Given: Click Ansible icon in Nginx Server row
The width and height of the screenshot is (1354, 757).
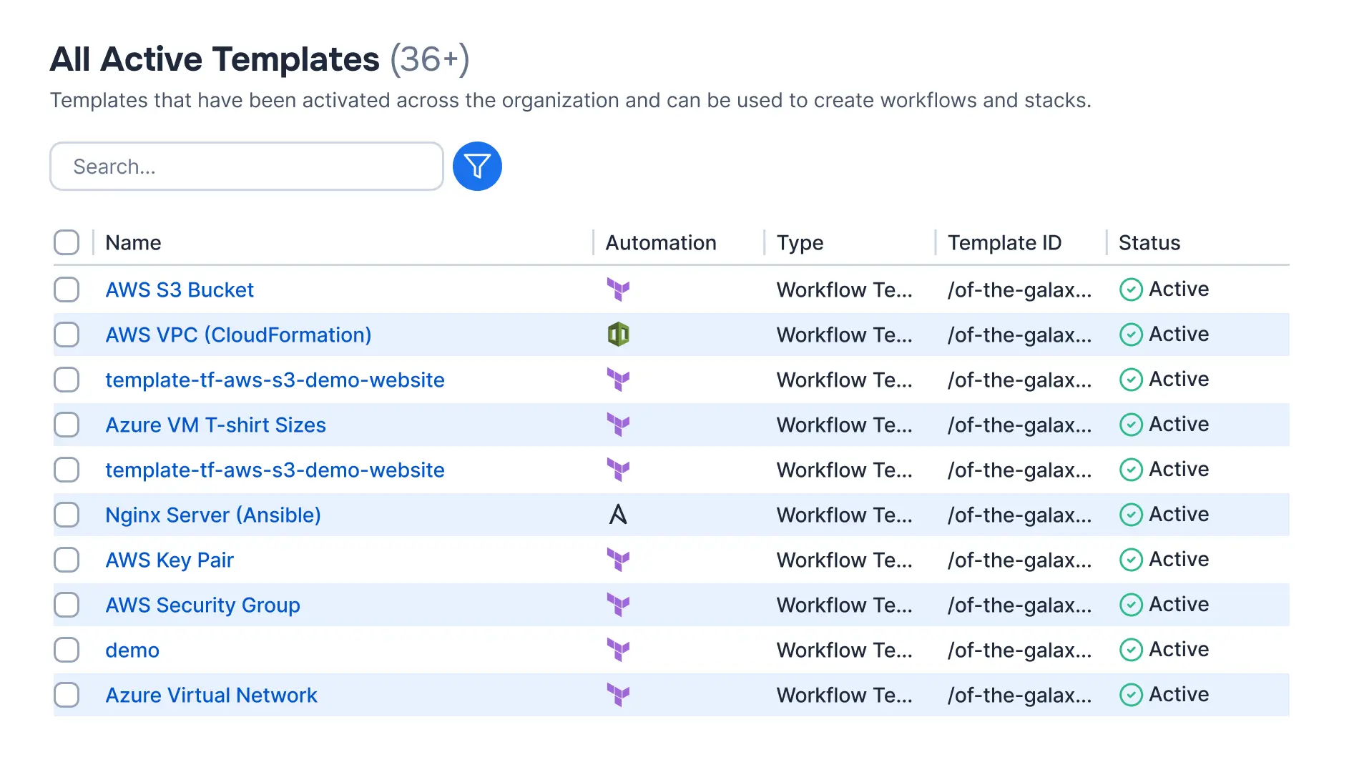Looking at the screenshot, I should [618, 515].
